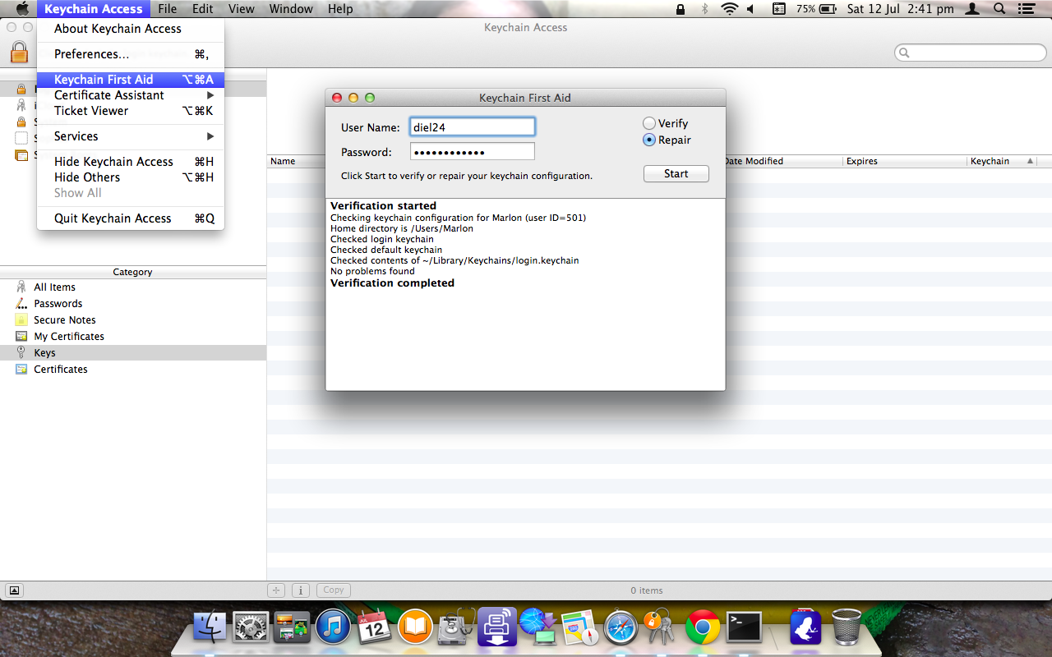Open Keychain Access from the Dock

pos(662,628)
